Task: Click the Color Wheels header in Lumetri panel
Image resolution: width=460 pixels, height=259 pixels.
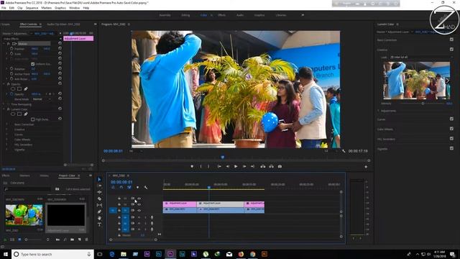Action: click(x=385, y=129)
